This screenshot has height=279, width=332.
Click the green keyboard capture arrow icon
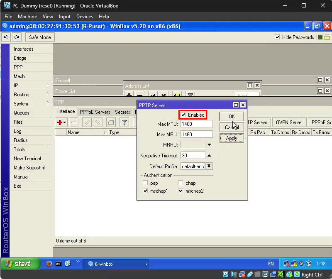point(297,274)
